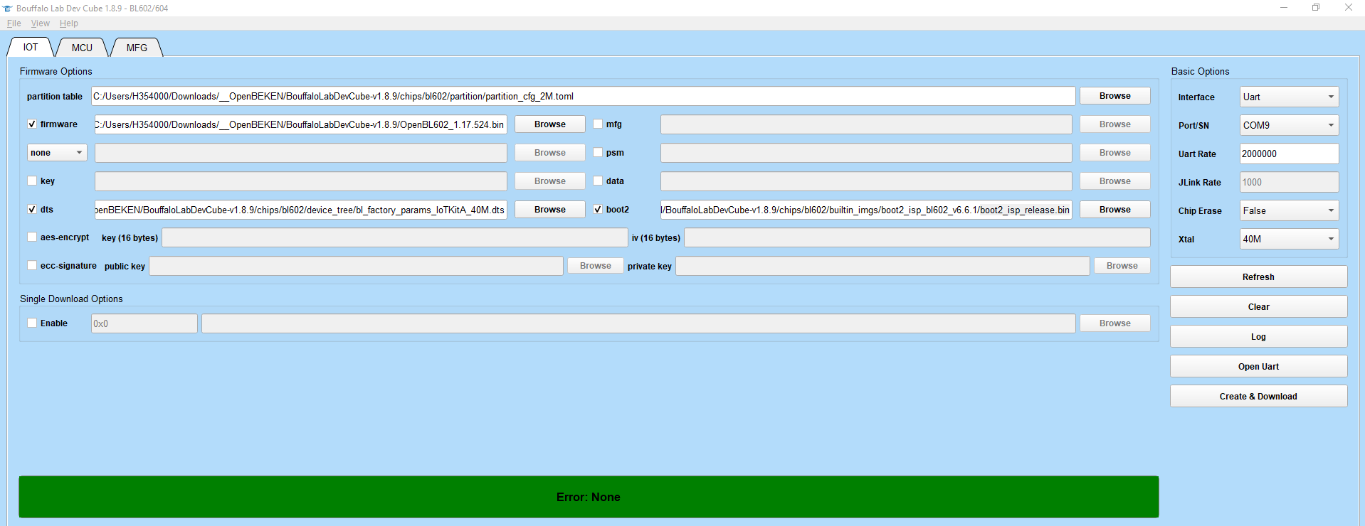
Task: Click the Refresh button
Action: 1258,277
